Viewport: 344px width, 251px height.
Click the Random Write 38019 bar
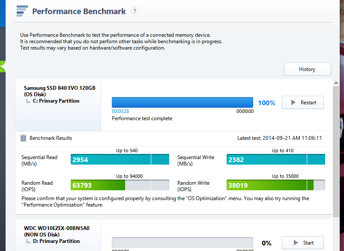(276, 185)
